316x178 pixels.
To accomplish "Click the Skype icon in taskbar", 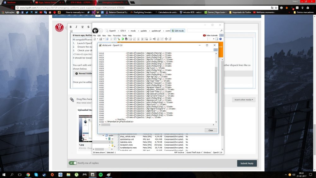I will point(36,175).
